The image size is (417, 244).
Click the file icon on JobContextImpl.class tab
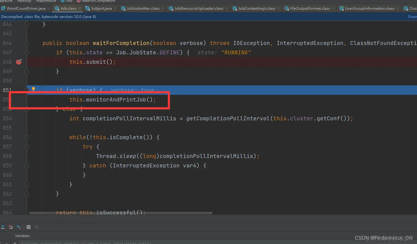[235, 9]
